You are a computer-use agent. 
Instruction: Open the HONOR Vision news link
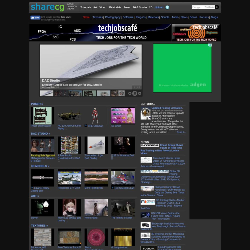pos(165,216)
